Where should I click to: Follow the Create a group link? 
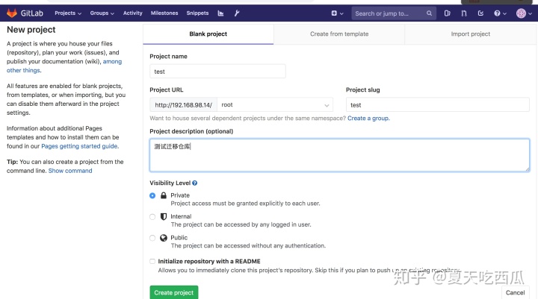tap(368, 118)
